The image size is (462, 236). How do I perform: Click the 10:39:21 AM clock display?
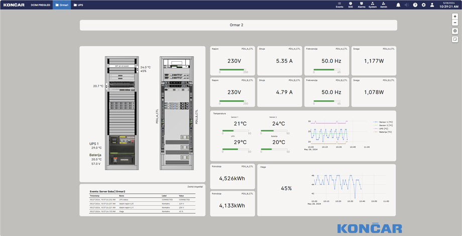pyautogui.click(x=449, y=7)
